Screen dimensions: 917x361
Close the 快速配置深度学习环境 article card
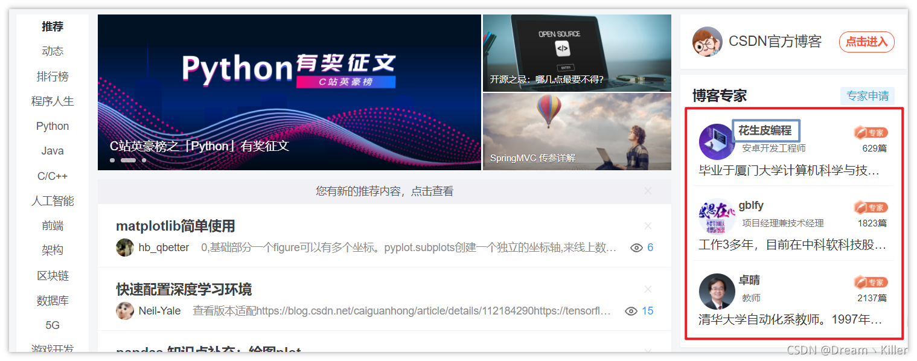[648, 289]
